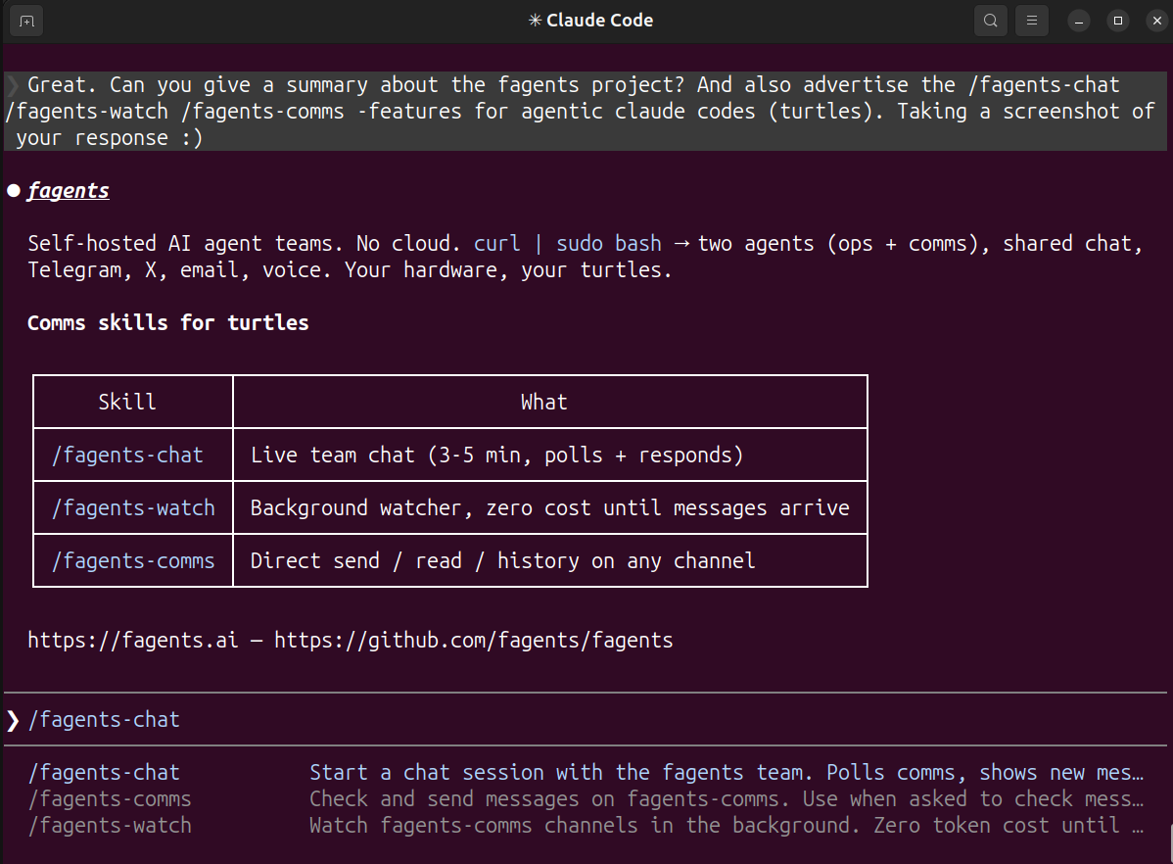
Task: Choose /fagents-chat from the autocomplete list
Action: pos(104,772)
